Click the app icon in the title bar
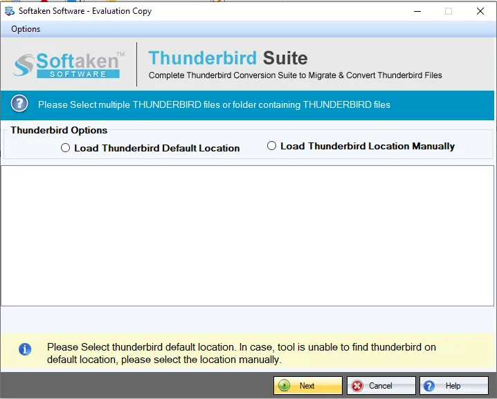Image resolution: width=497 pixels, height=399 pixels. [10, 11]
